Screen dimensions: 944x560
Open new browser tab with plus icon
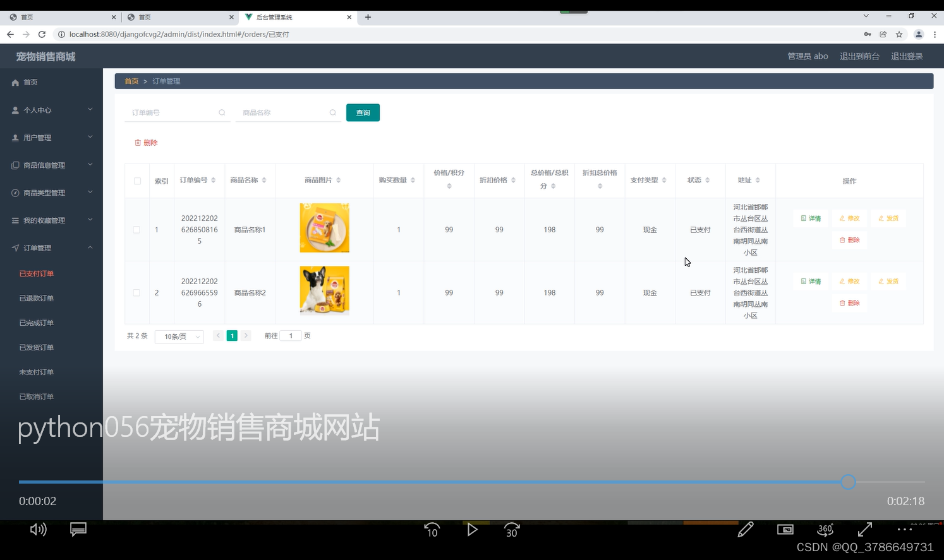point(368,17)
